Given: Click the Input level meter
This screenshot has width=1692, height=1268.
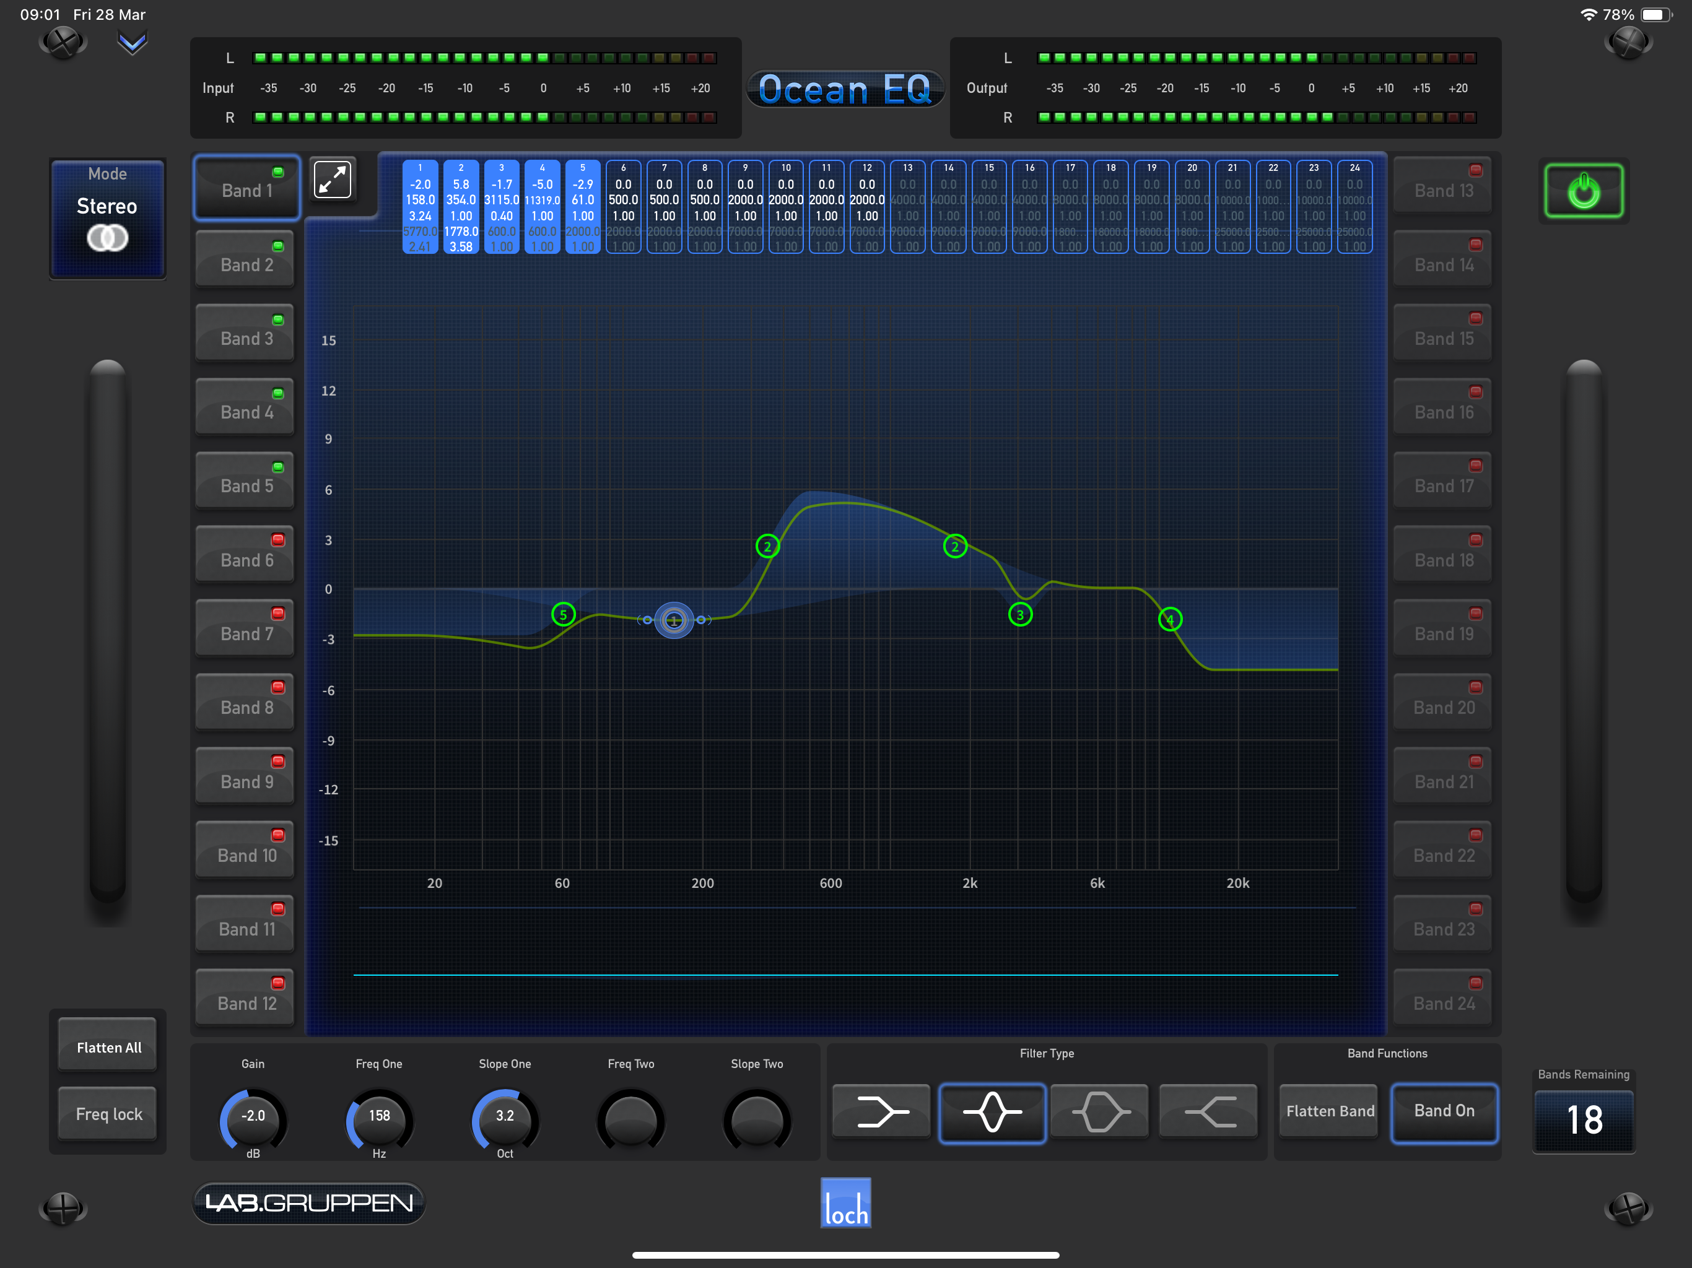Looking at the screenshot, I should tap(465, 88).
